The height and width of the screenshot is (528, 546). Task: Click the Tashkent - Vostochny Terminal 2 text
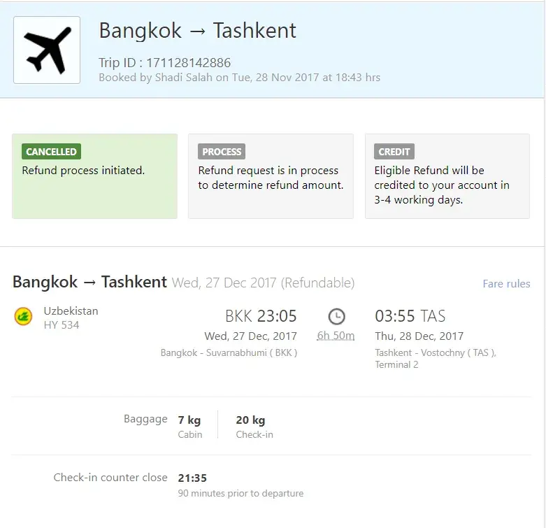click(435, 358)
